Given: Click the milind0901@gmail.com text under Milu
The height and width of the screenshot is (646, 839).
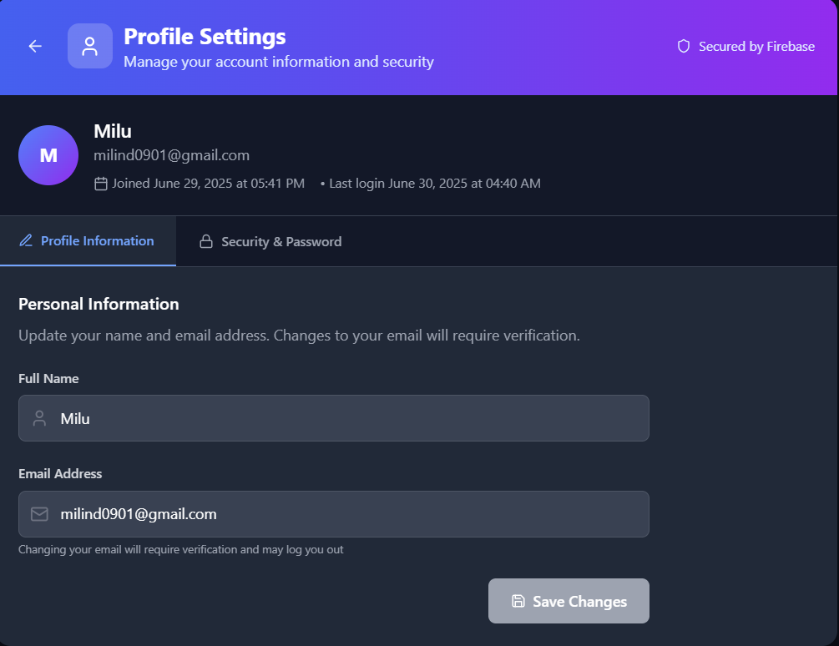Looking at the screenshot, I should tap(171, 155).
